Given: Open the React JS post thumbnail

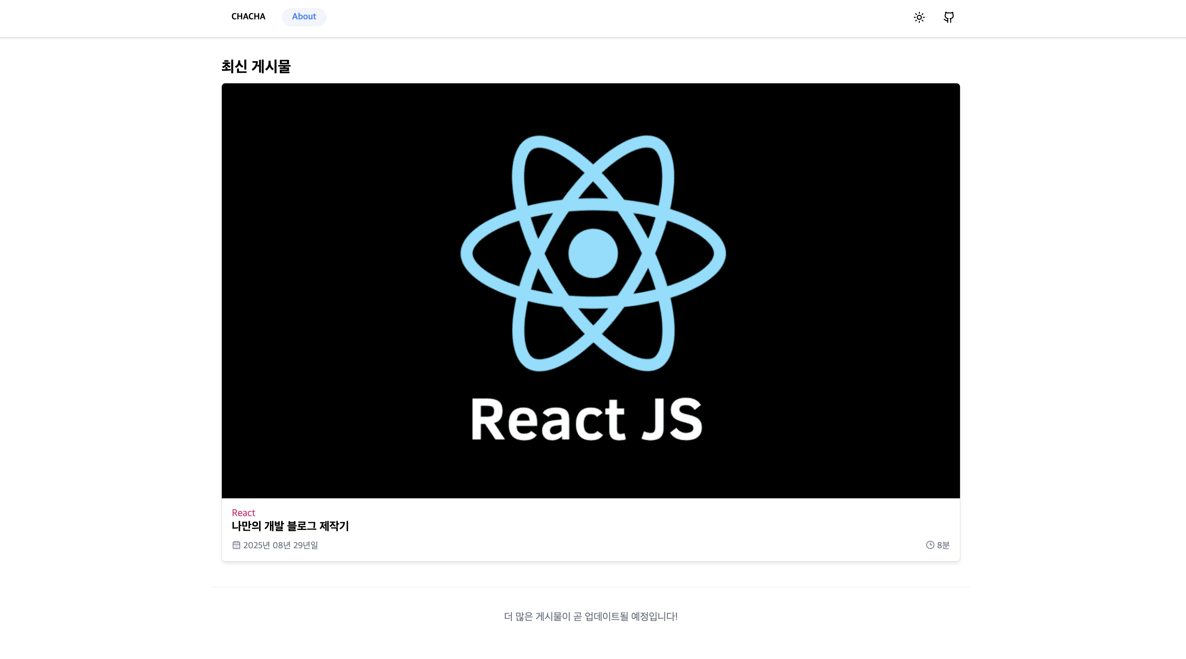Looking at the screenshot, I should click(591, 290).
